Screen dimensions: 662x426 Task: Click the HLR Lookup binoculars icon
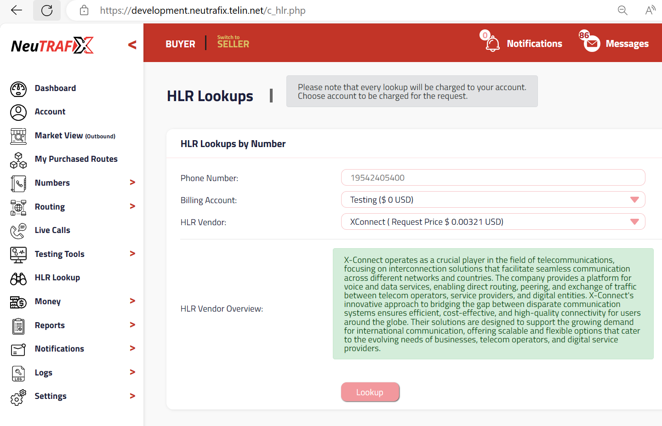18,278
